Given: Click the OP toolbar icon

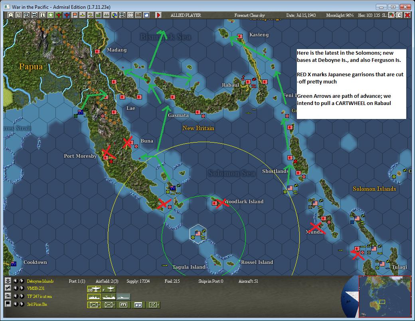Looking at the screenshot, I should [130, 15].
